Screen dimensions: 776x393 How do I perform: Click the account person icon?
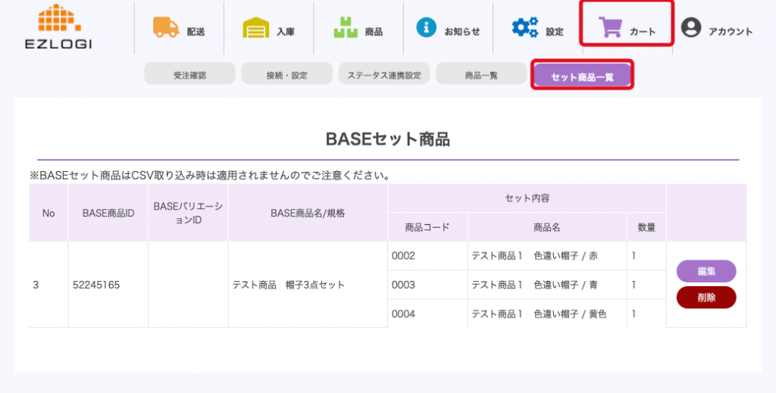click(x=690, y=29)
